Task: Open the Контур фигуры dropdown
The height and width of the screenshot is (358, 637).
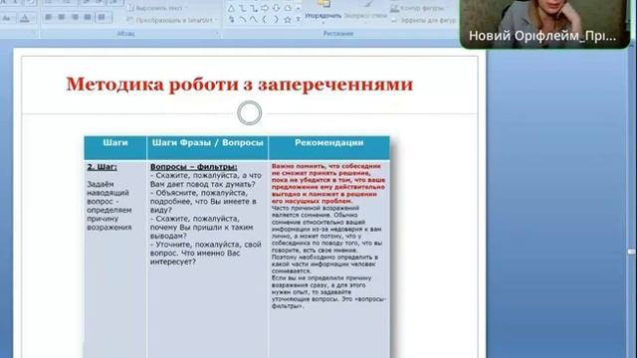Action: tap(418, 8)
